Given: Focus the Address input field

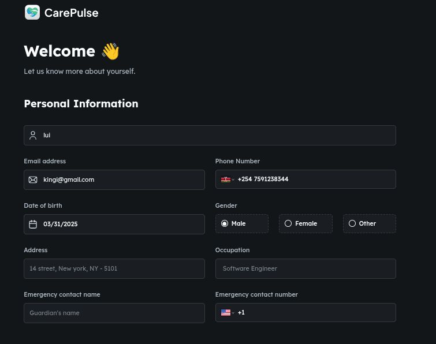Looking at the screenshot, I should pos(114,269).
